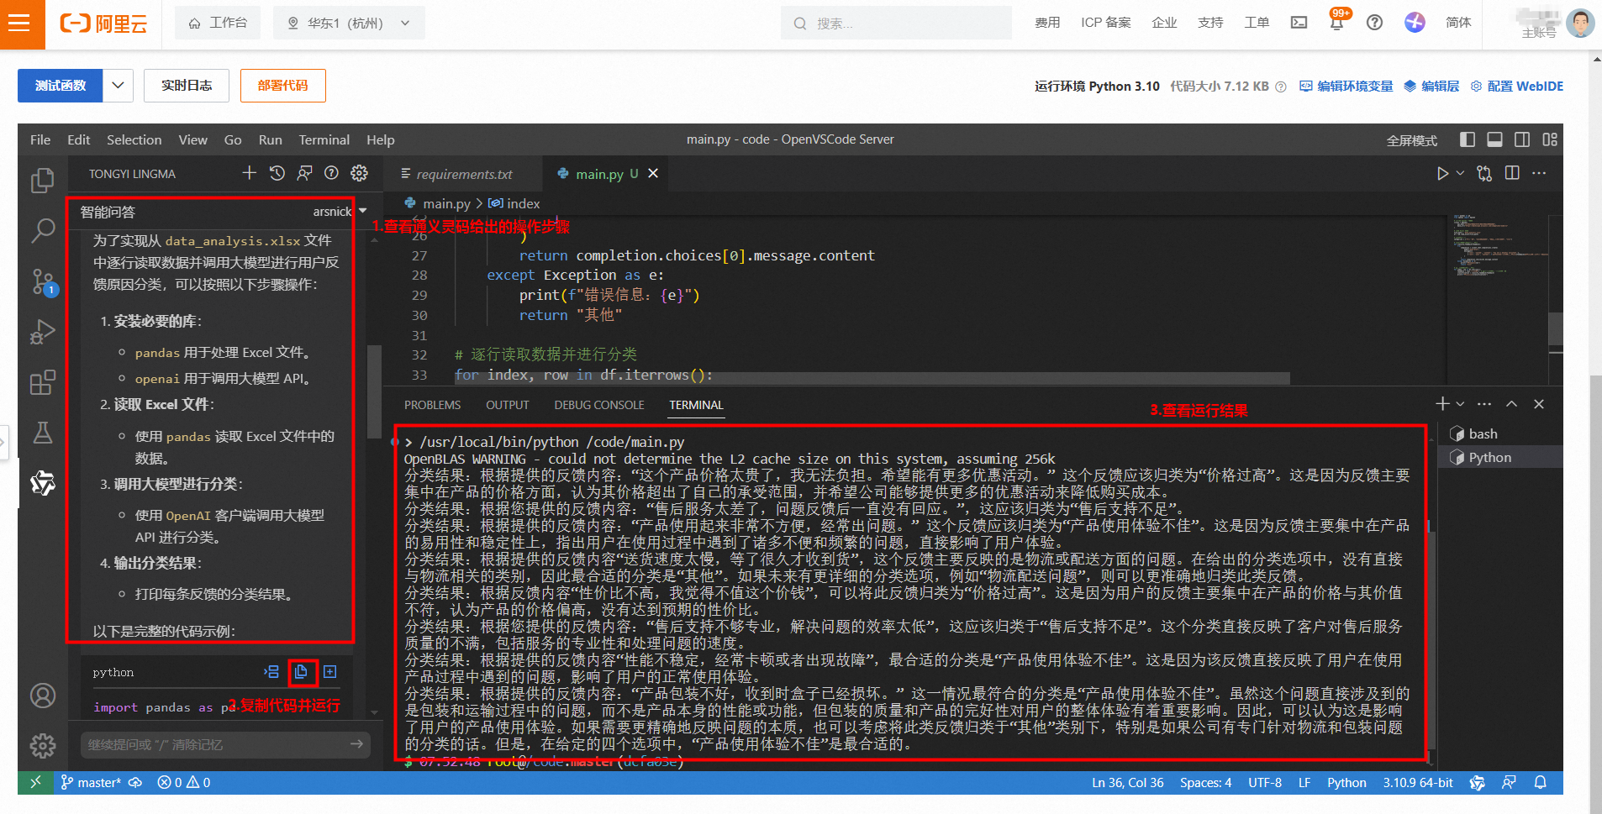This screenshot has height=814, width=1602.
Task: Expand the 测试函数 dropdown arrow
Action: click(118, 86)
